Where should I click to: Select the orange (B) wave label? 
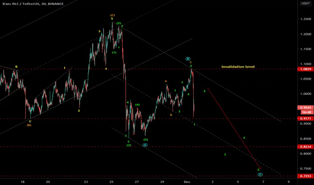(29, 125)
